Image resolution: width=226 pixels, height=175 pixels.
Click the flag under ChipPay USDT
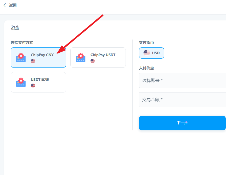(93, 61)
